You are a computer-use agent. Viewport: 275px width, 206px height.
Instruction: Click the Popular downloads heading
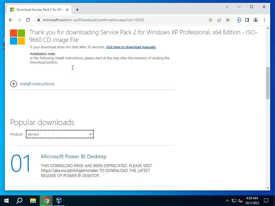pos(42,122)
